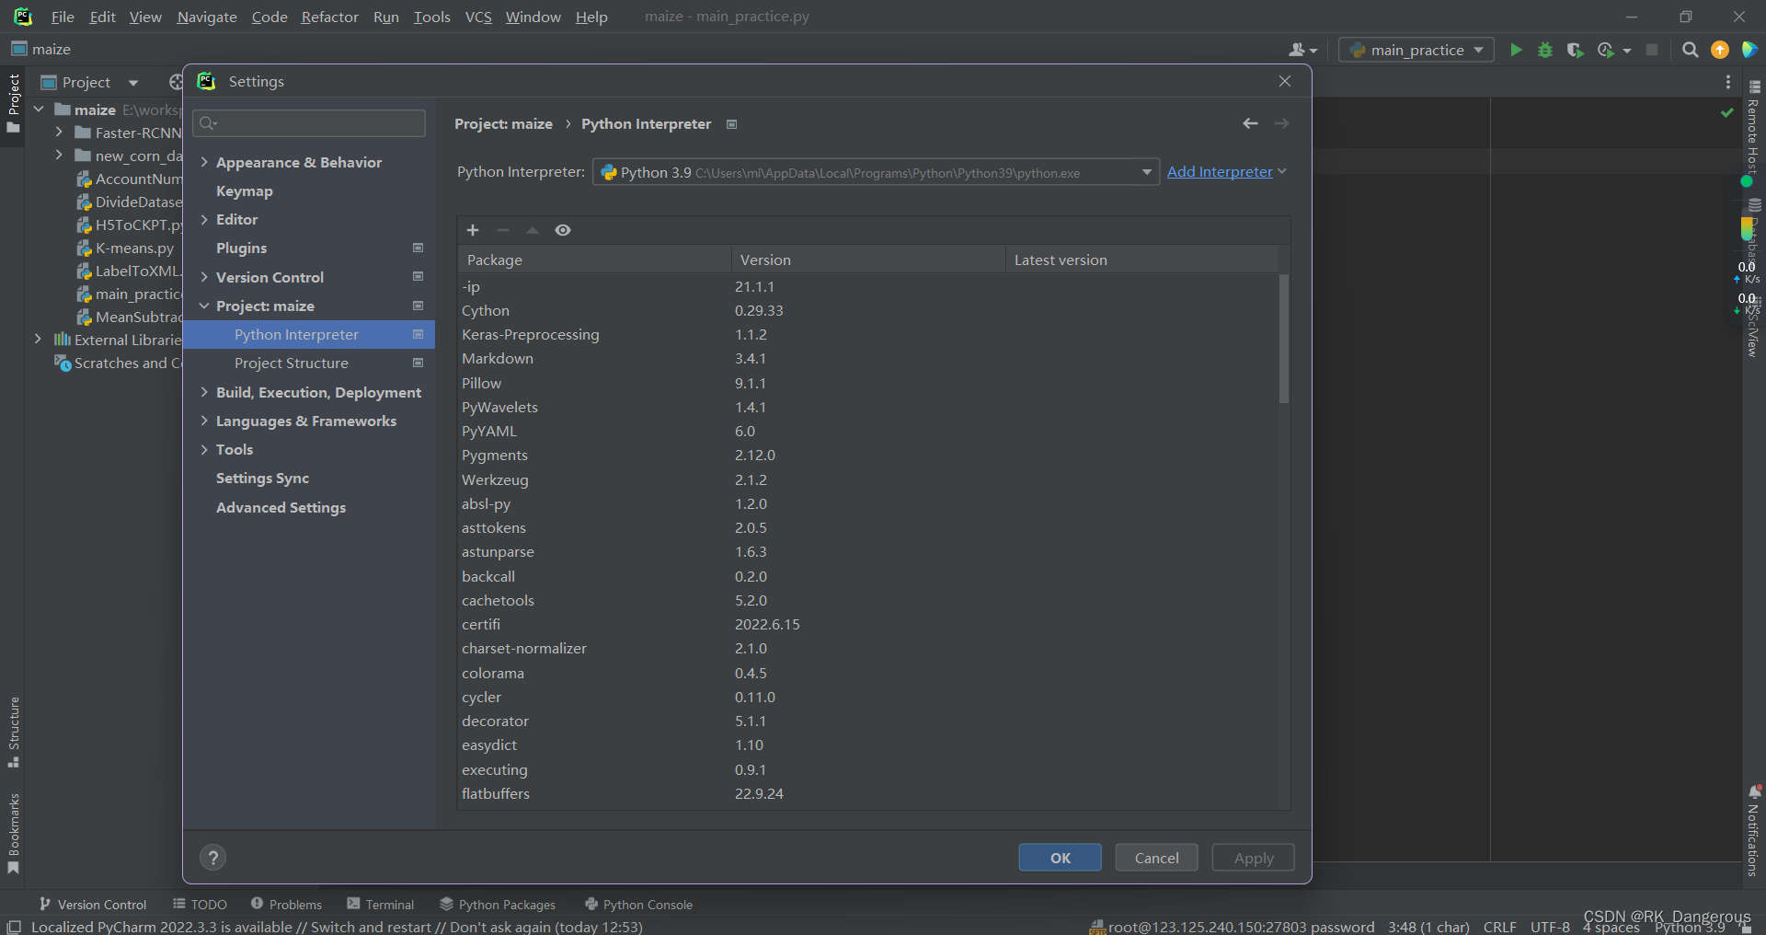This screenshot has height=935, width=1766.
Task: Click the project-level settings icon beside breadcrumb
Action: tap(732, 124)
